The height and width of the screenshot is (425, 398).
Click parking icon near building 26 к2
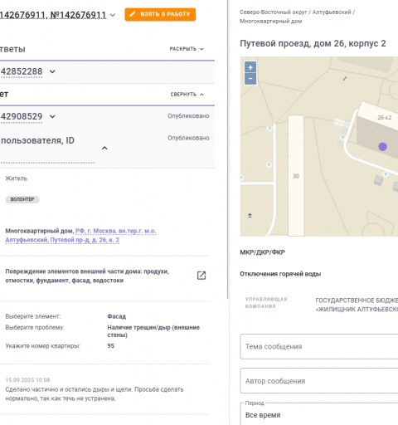(x=342, y=137)
